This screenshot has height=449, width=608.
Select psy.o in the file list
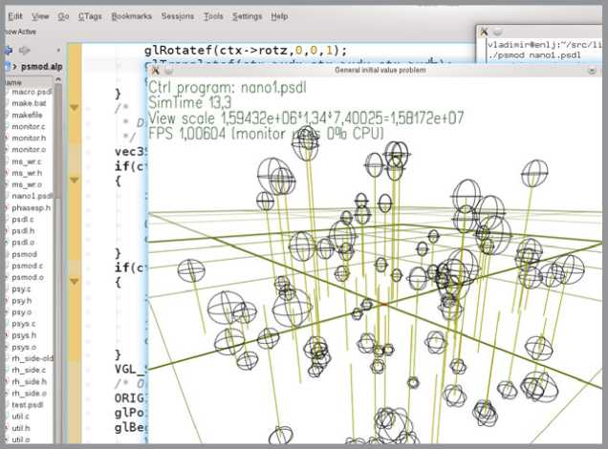click(21, 312)
